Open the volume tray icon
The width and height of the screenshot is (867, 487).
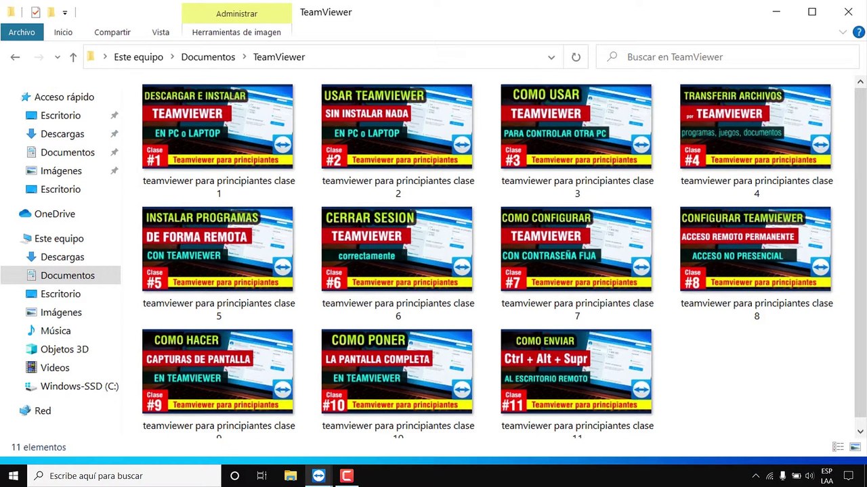[x=809, y=476]
